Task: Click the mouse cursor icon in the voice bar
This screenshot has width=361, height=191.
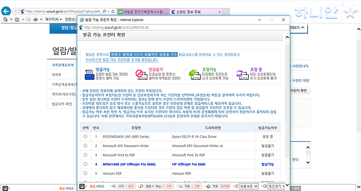Action: pos(208,186)
